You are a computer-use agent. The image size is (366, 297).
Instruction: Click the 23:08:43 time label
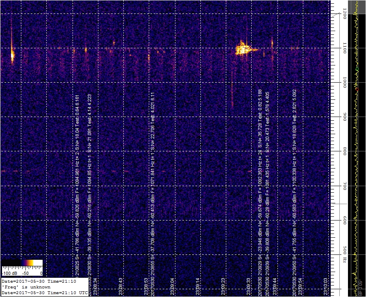point(120,286)
